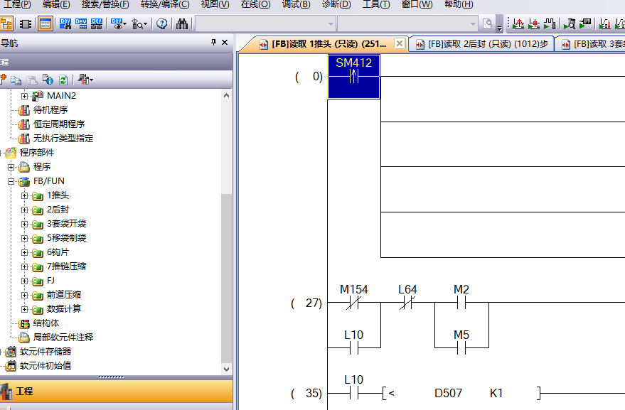Click the help question mark icon
Image resolution: width=625 pixels, height=410 pixels.
click(161, 23)
